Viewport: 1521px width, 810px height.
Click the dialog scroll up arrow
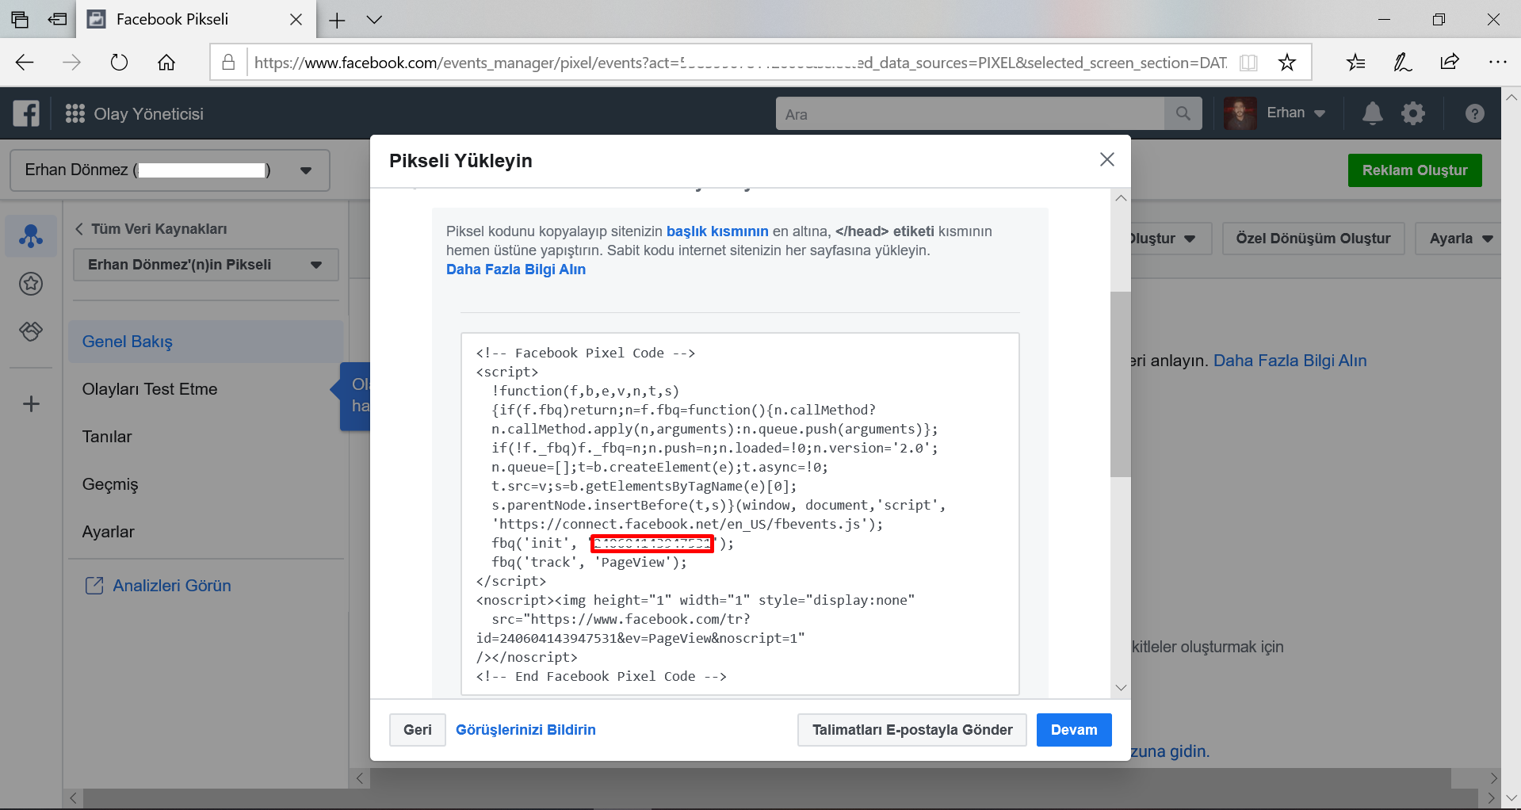pyautogui.click(x=1121, y=198)
